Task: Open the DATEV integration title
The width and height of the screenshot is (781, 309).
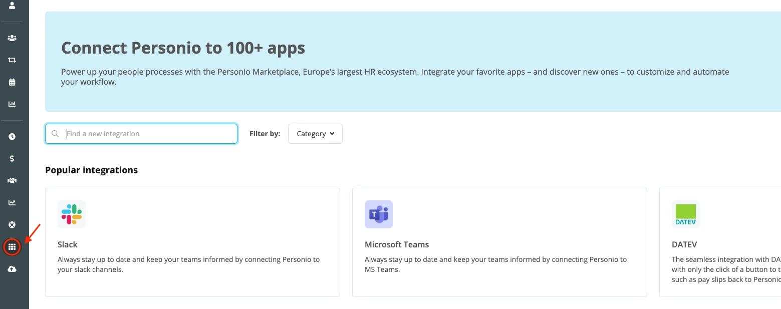Action: 684,244
